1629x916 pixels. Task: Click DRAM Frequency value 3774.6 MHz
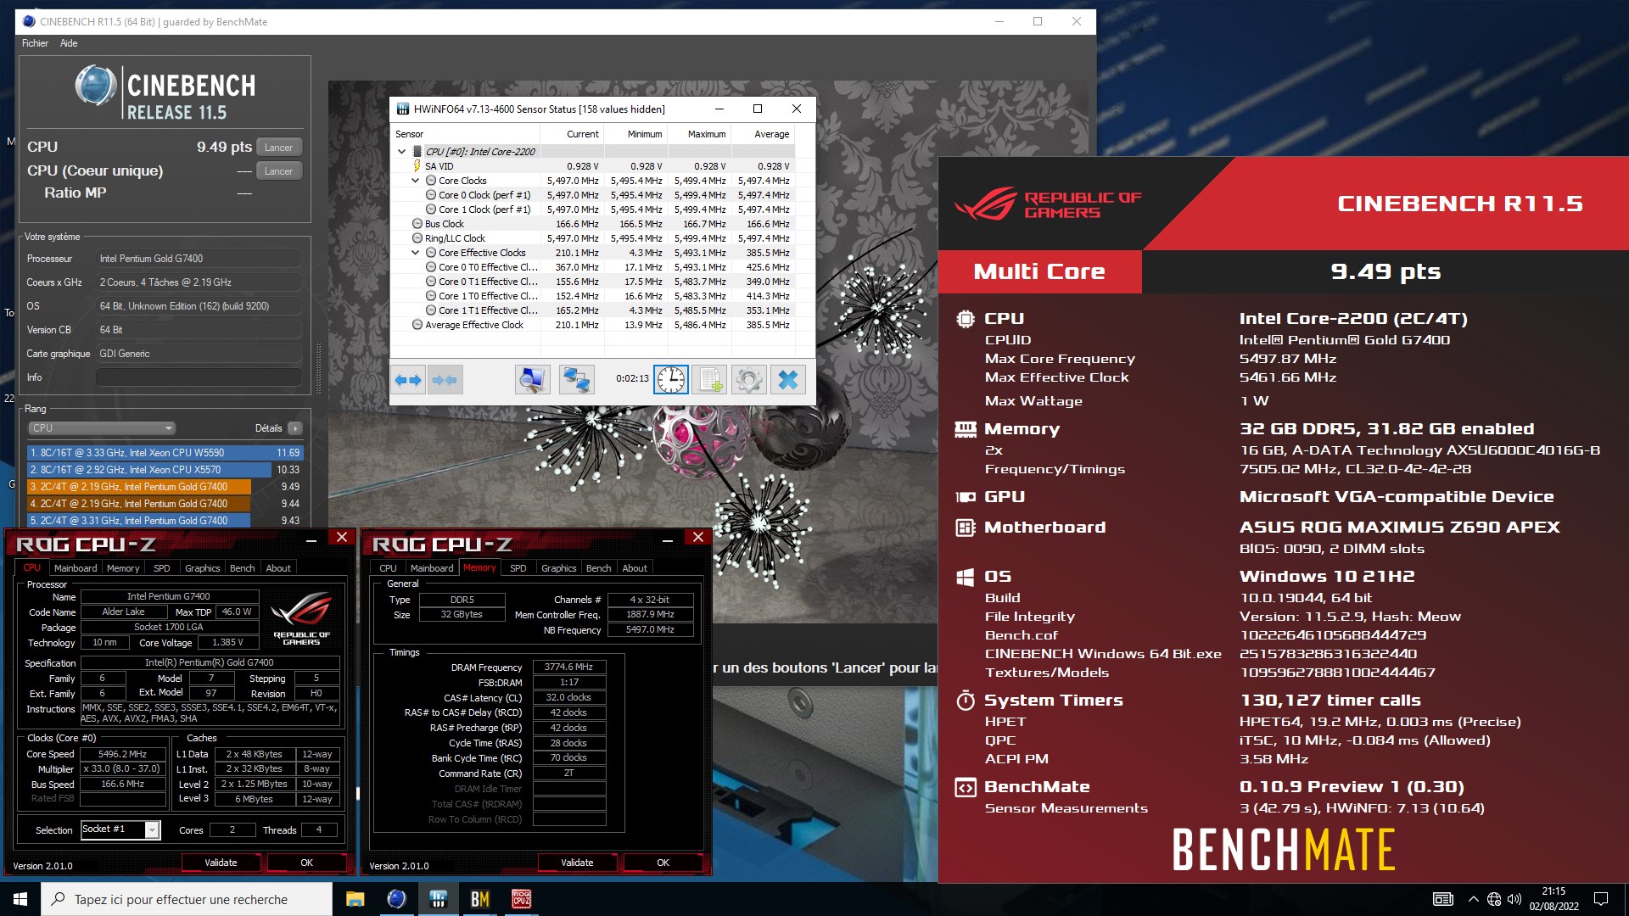pyautogui.click(x=568, y=667)
